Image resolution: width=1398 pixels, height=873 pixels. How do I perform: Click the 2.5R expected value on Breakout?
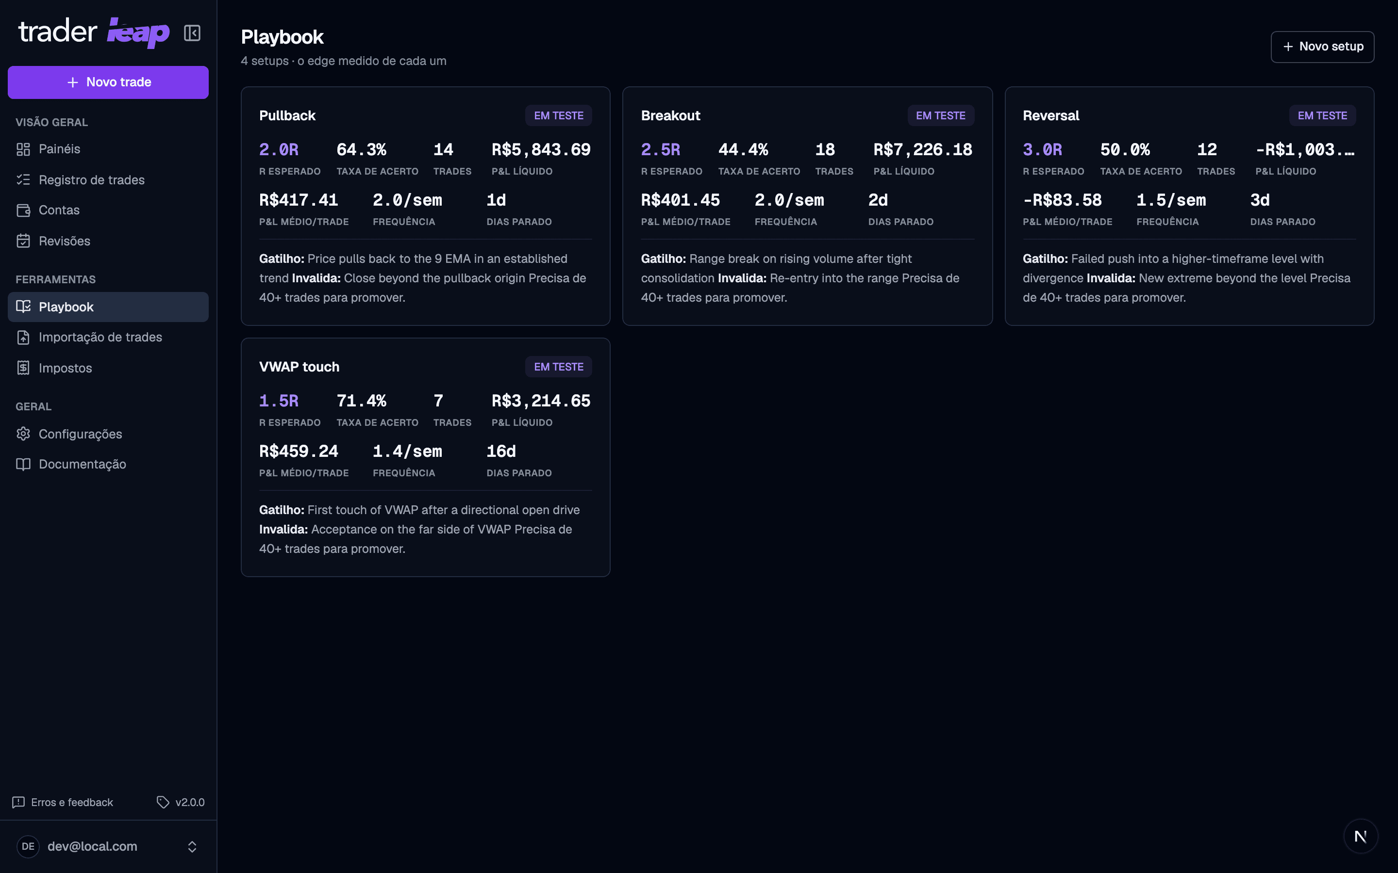tap(660, 149)
